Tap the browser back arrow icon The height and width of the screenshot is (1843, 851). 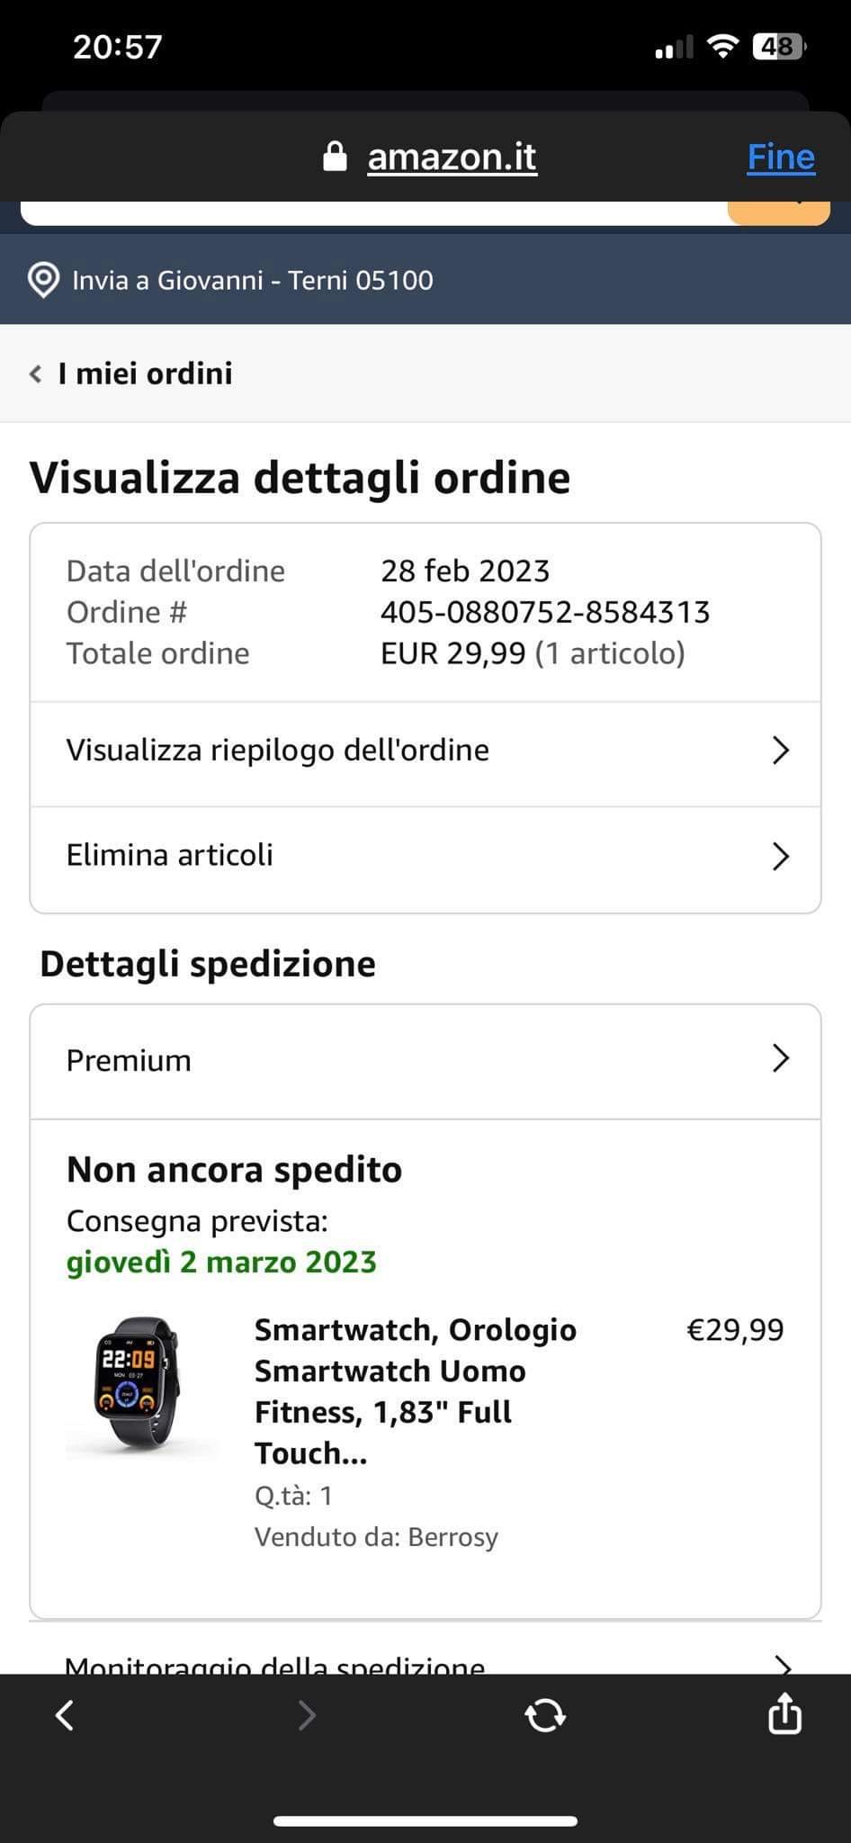[65, 1715]
